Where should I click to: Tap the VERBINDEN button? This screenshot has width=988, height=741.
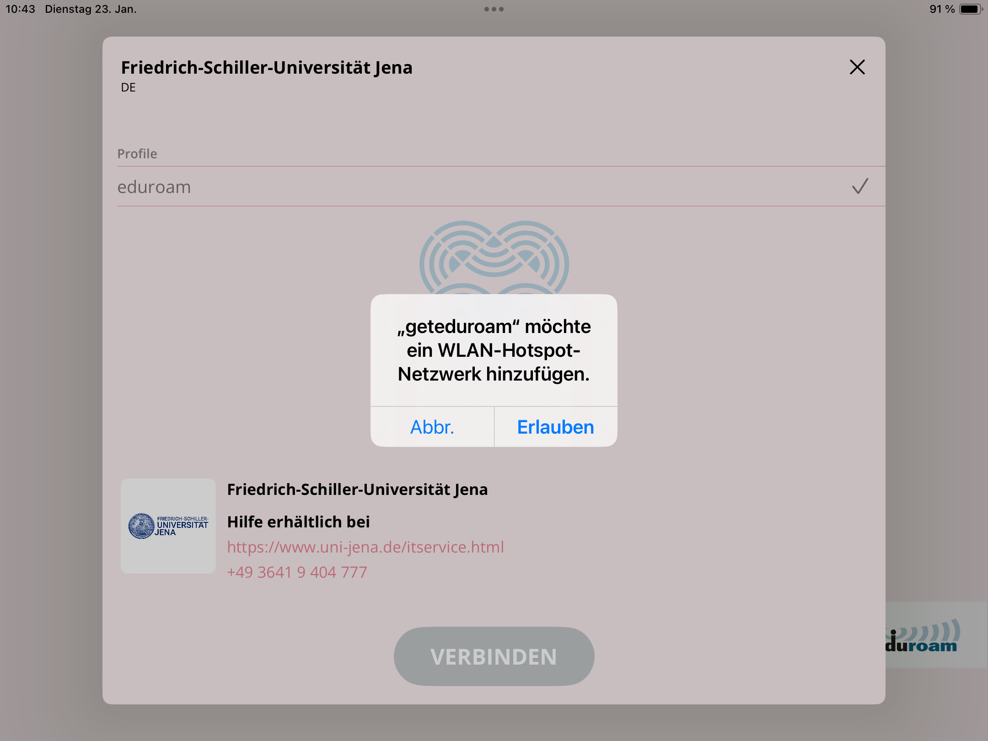coord(494,656)
